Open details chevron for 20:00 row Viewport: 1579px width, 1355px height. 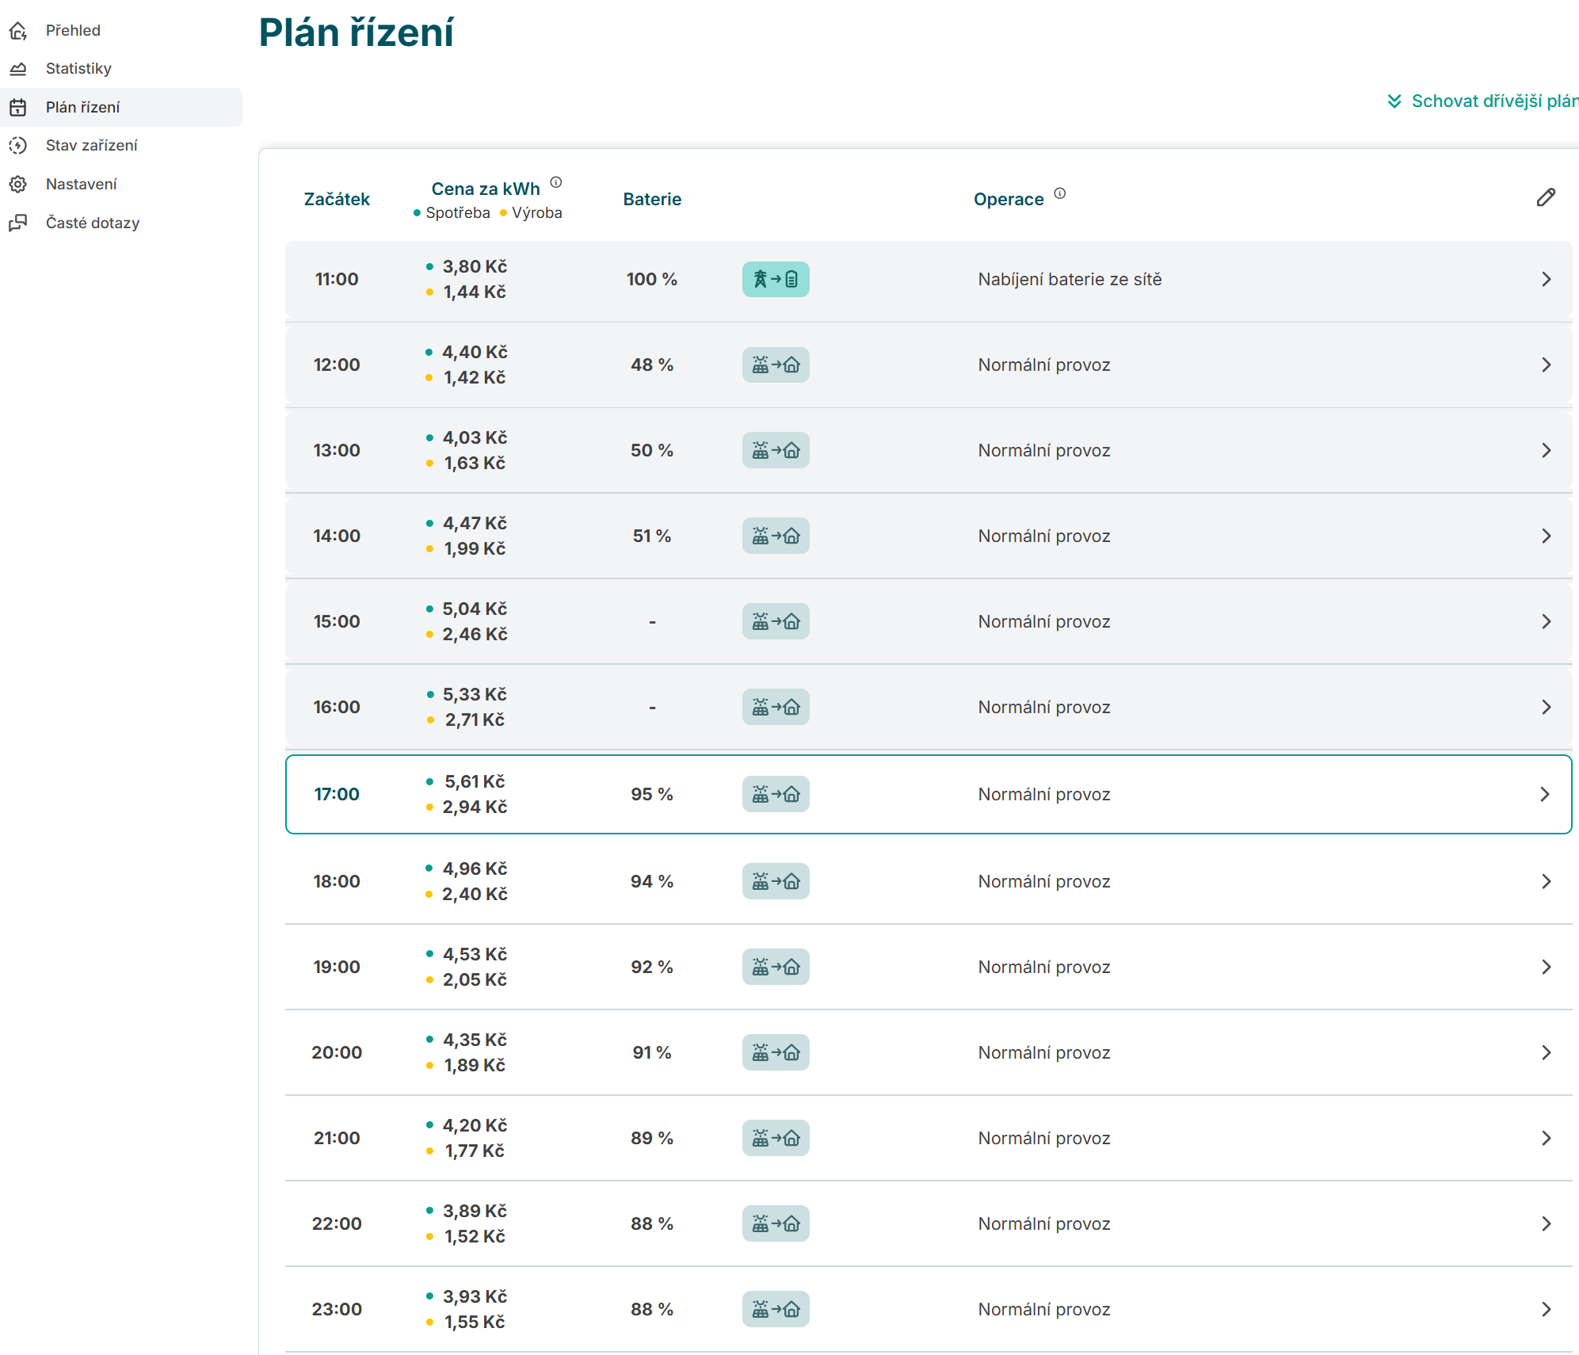(1546, 1052)
